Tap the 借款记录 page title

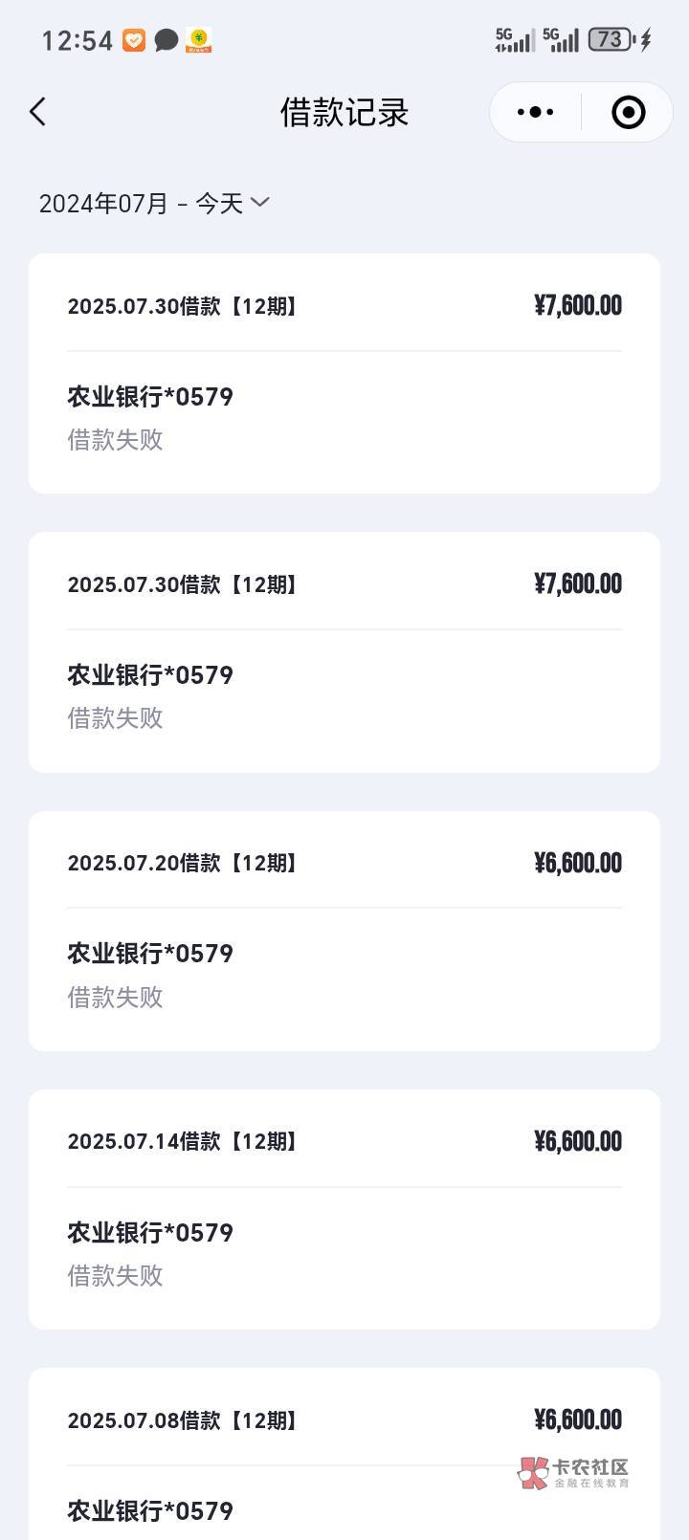click(344, 112)
